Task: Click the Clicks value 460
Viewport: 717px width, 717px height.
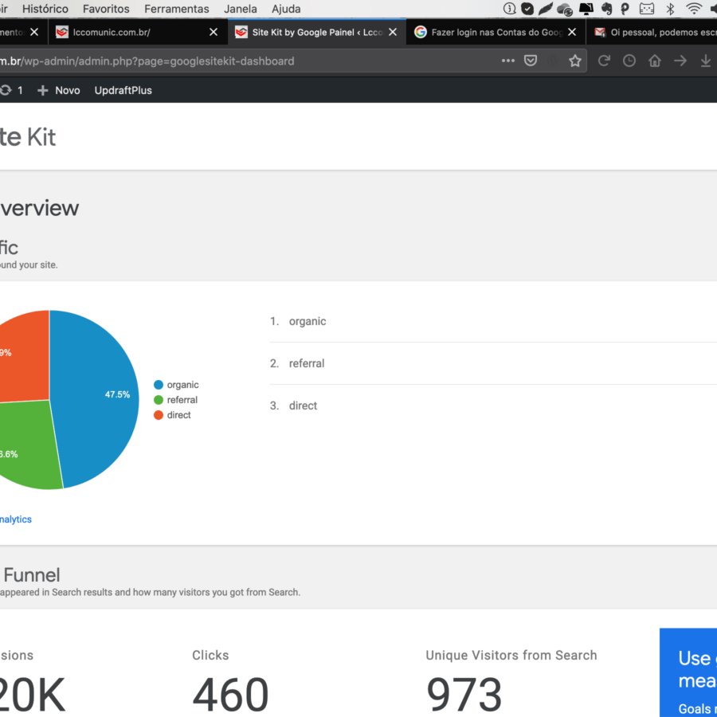Action: click(230, 694)
